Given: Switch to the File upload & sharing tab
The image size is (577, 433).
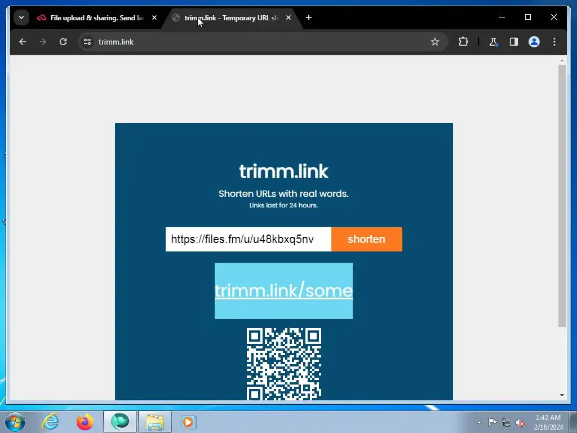Looking at the screenshot, I should 97,17.
